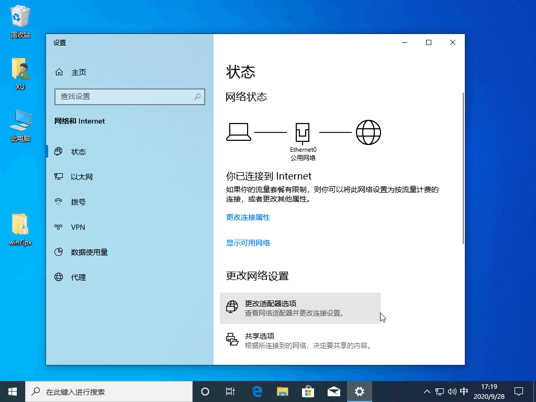Click the 网络状态 heading
The width and height of the screenshot is (536, 402).
(246, 97)
